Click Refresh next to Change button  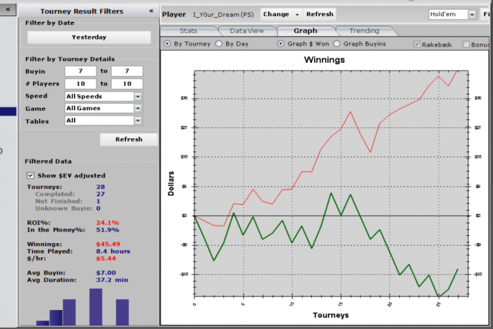click(320, 14)
